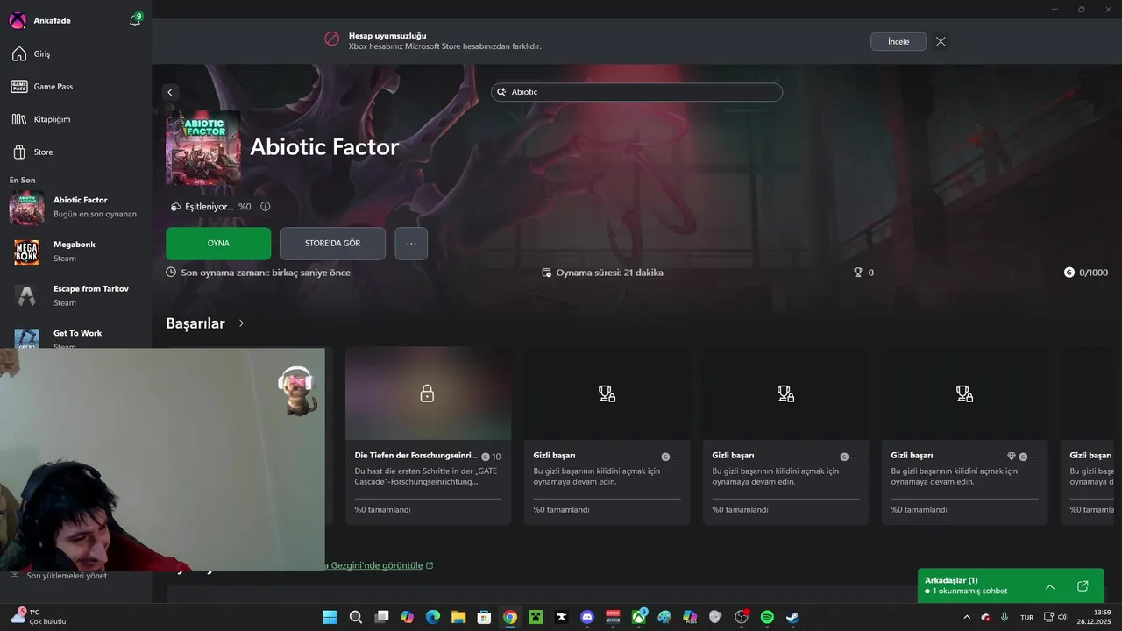The height and width of the screenshot is (631, 1122).
Task: Click the diamond rare icon on the Gizli başarı card
Action: (1012, 457)
